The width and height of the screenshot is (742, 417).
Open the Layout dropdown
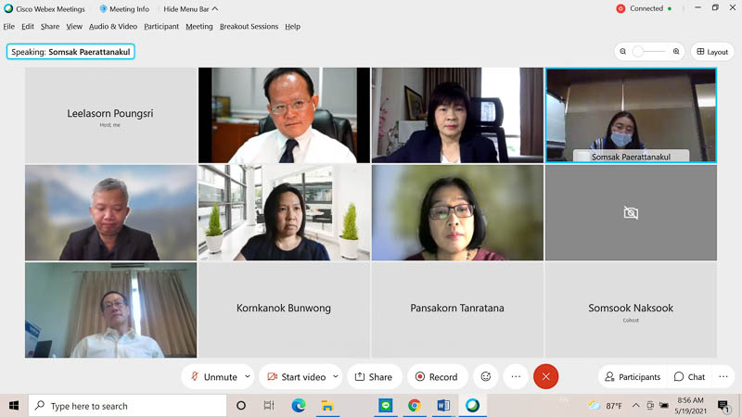point(712,52)
